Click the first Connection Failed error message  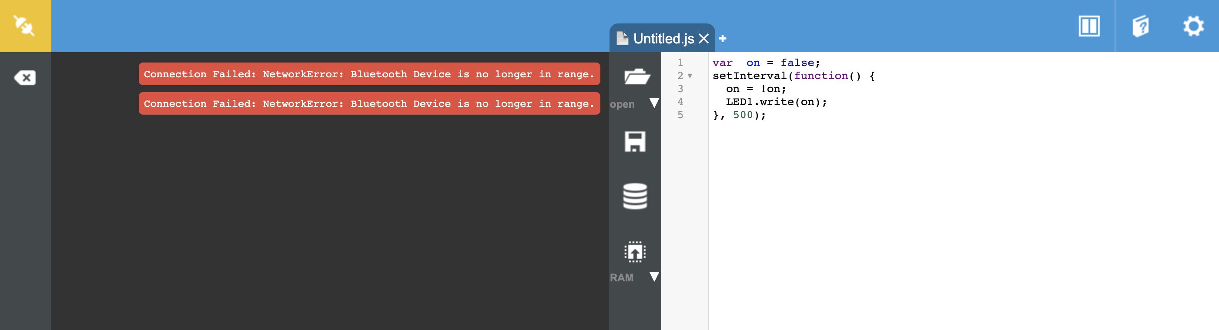tap(369, 74)
